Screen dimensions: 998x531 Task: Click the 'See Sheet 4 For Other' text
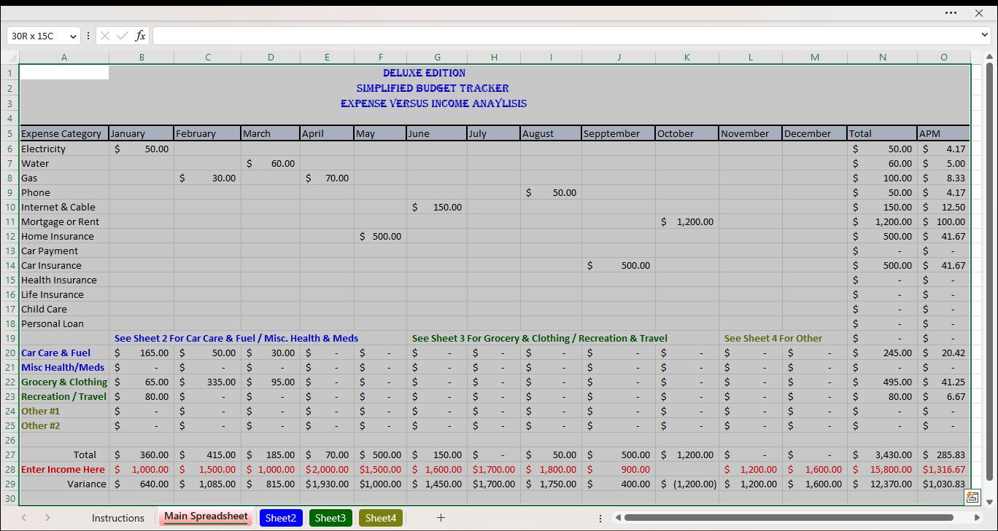coord(773,338)
